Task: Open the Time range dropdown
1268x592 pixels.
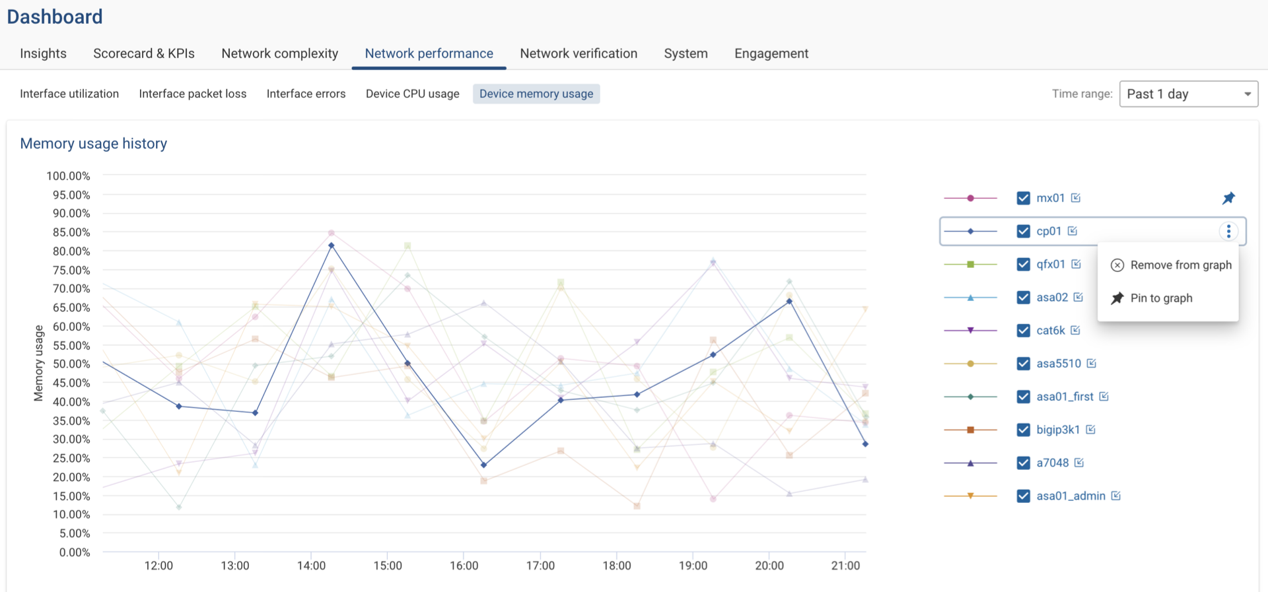Action: (1189, 94)
